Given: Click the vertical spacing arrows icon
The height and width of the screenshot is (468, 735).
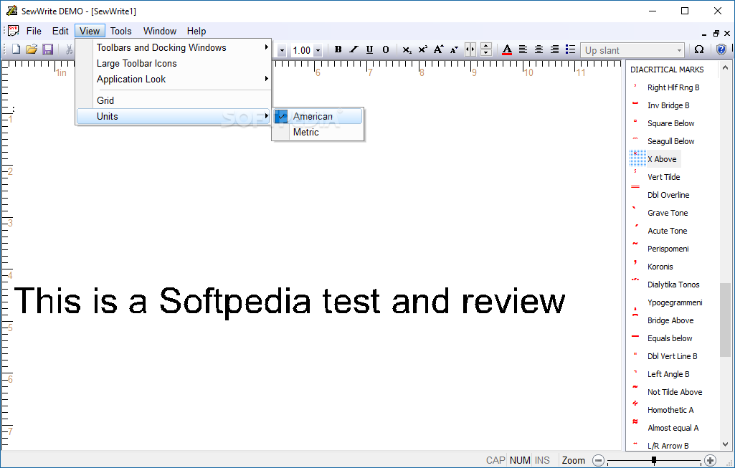Looking at the screenshot, I should coord(486,49).
